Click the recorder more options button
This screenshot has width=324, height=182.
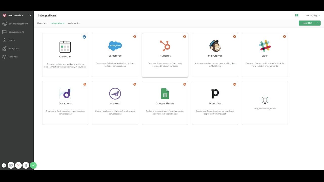click(x=4, y=166)
